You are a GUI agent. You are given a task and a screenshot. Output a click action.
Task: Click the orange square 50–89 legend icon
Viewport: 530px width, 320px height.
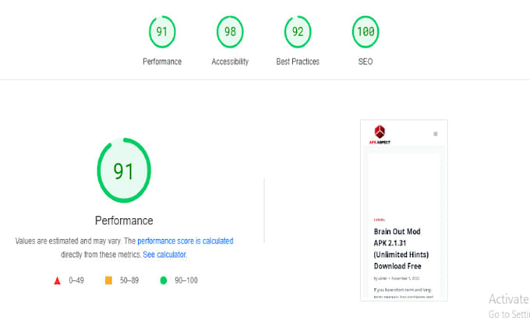[x=108, y=280]
